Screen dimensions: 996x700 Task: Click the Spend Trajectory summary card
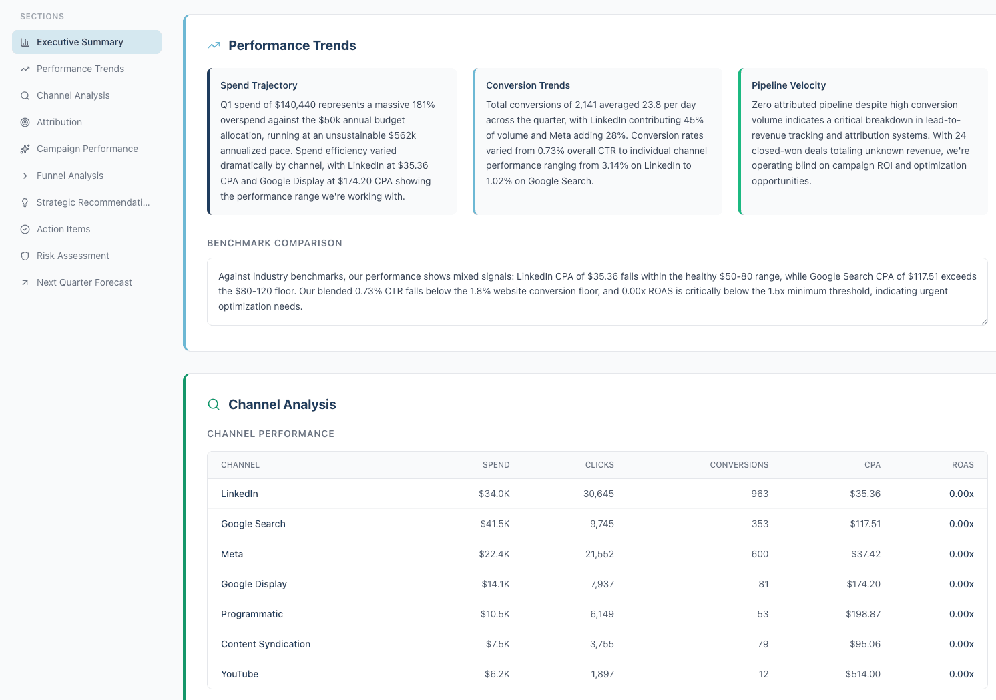[332, 141]
